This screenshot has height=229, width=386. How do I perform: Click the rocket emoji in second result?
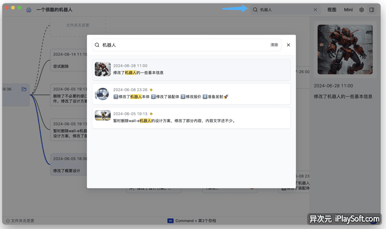click(226, 97)
